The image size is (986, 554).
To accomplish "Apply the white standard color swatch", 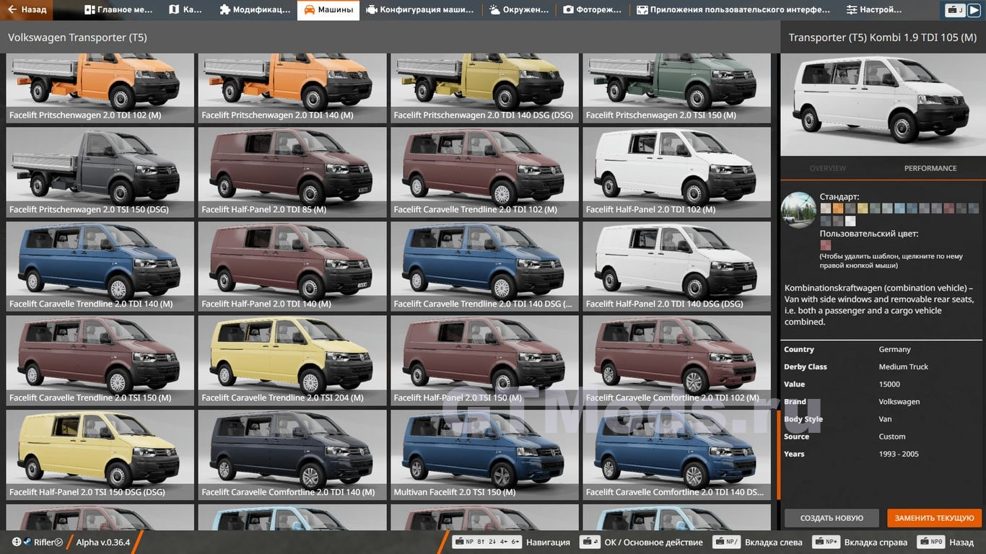I will [x=850, y=221].
